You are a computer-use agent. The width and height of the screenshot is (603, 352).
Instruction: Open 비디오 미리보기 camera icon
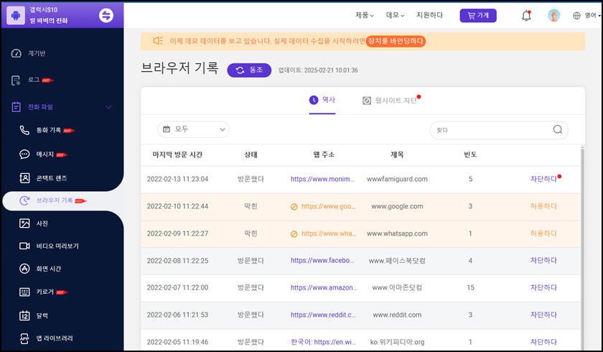[x=24, y=246]
